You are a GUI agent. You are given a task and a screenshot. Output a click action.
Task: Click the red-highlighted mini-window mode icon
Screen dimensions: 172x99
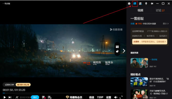click(x=135, y=4)
